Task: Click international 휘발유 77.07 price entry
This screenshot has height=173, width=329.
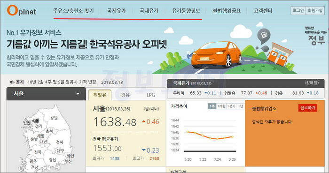Action: pyautogui.click(x=245, y=93)
